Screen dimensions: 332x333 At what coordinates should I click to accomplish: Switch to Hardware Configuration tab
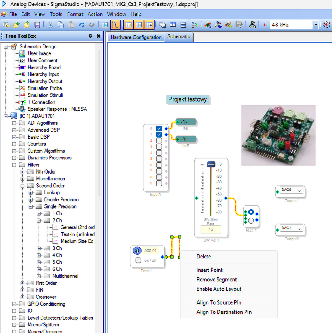(x=136, y=37)
